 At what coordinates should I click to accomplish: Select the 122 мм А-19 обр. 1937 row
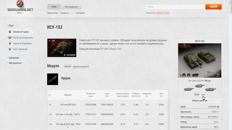(x=108, y=114)
